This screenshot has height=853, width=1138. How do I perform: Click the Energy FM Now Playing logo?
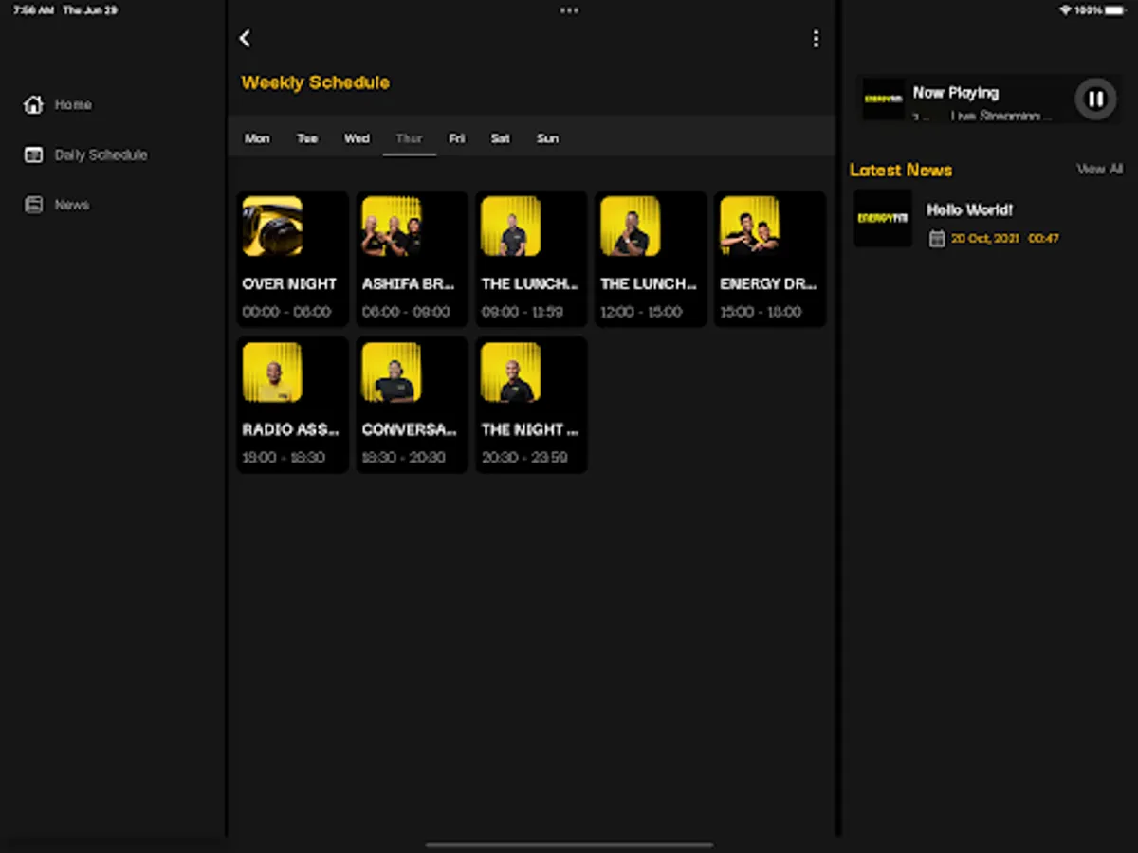(883, 99)
